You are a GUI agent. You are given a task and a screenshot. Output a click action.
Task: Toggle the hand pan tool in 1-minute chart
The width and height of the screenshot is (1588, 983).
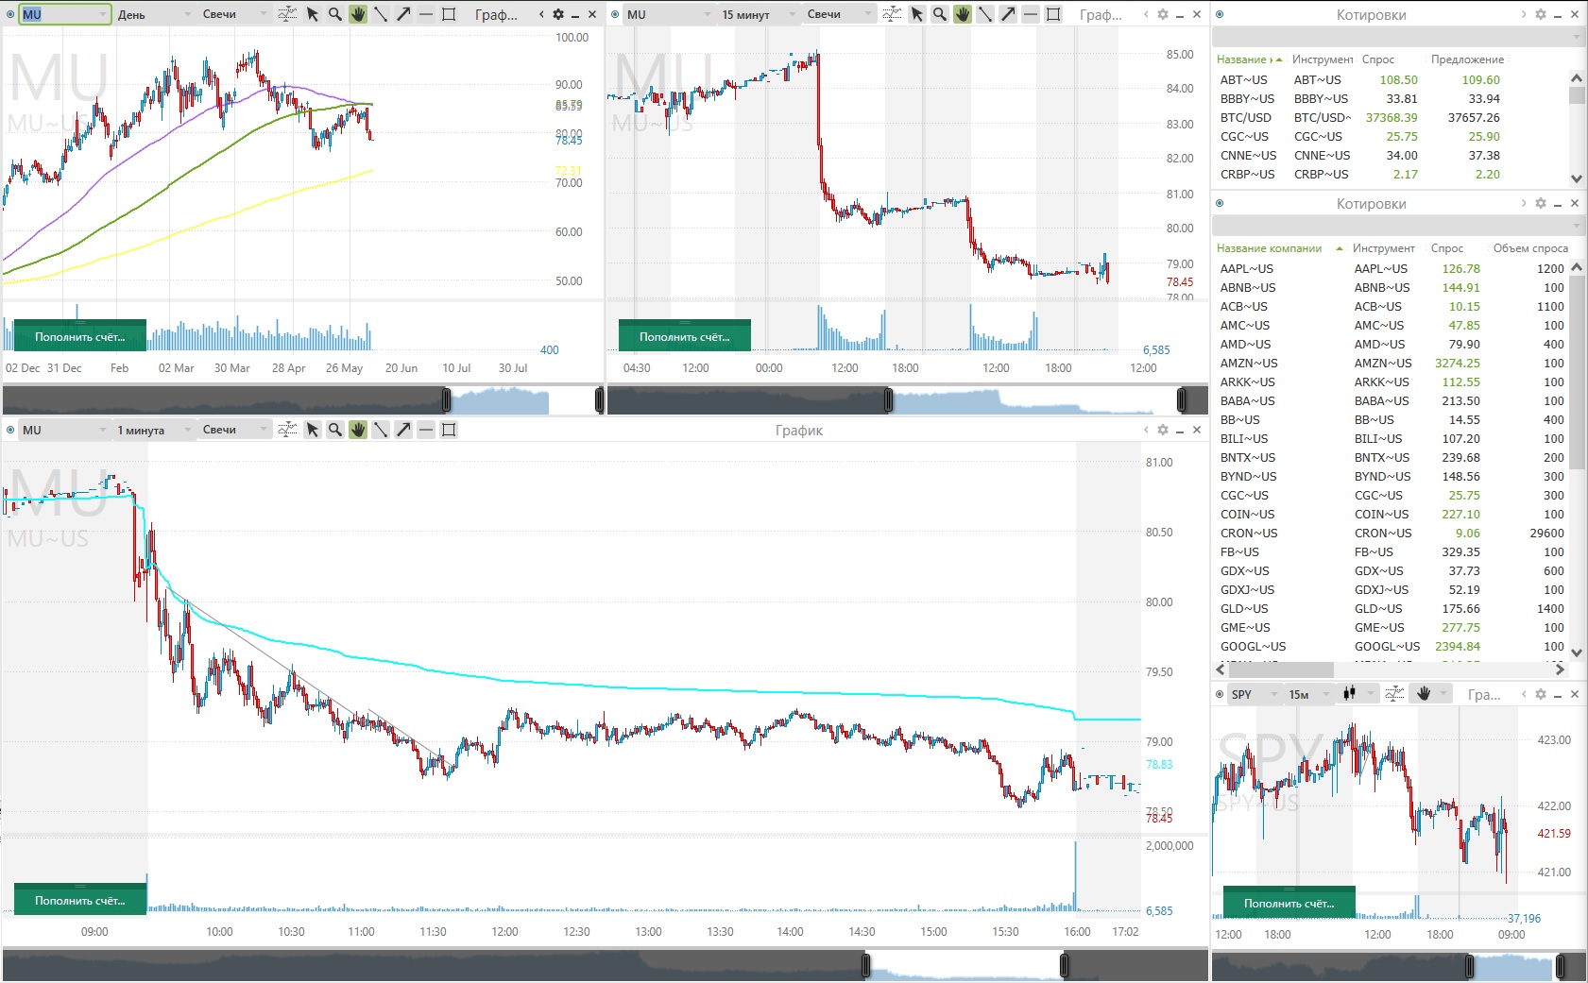[x=358, y=430]
